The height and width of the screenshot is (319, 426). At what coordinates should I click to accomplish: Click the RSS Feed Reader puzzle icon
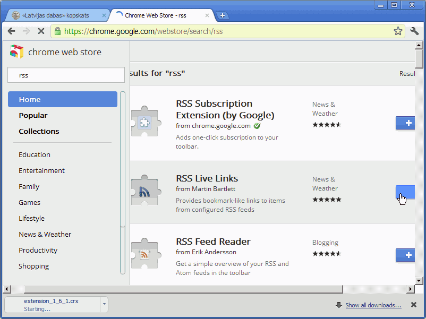(145, 254)
